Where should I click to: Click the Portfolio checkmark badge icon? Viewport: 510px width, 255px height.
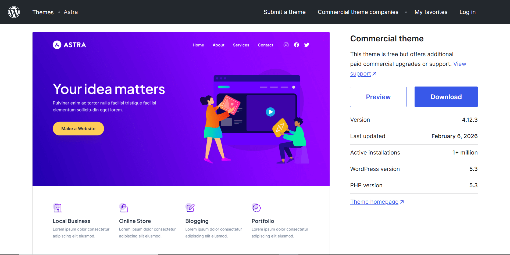point(256,208)
